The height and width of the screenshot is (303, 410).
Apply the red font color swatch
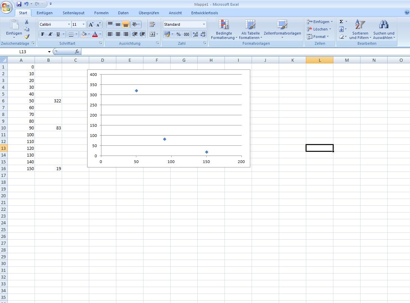pyautogui.click(x=95, y=34)
